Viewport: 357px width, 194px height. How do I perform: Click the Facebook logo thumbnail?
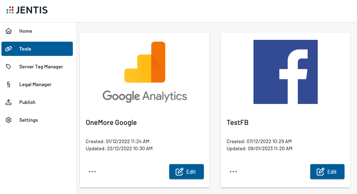(x=286, y=72)
